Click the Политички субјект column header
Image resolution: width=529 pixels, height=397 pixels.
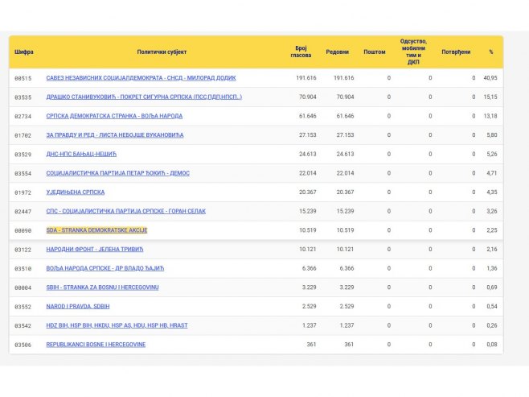click(x=162, y=52)
